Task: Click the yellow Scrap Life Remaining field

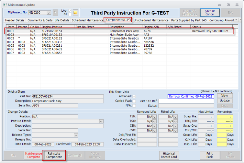Action: click(x=222, y=135)
